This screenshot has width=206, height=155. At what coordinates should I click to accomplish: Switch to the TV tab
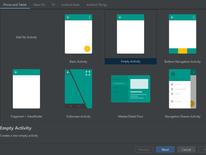(53, 5)
